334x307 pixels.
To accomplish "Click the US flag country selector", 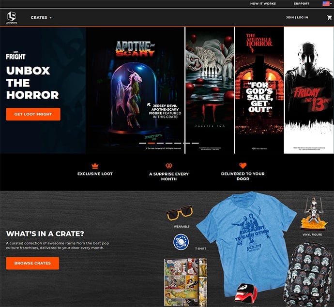I will click(x=327, y=3).
